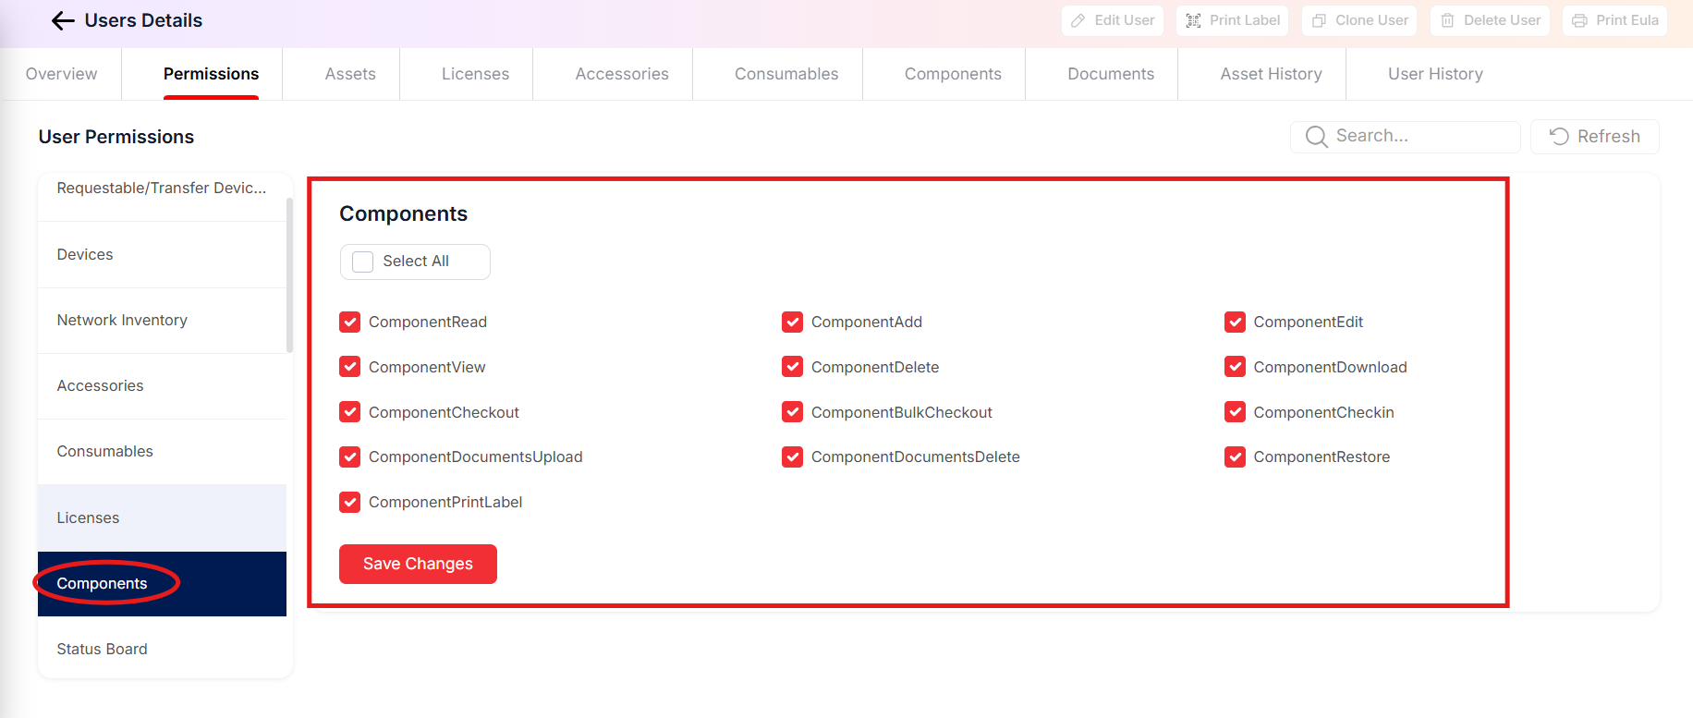Select Network Inventory in the permissions list
Screen dimensions: 1693x718
pyautogui.click(x=162, y=320)
